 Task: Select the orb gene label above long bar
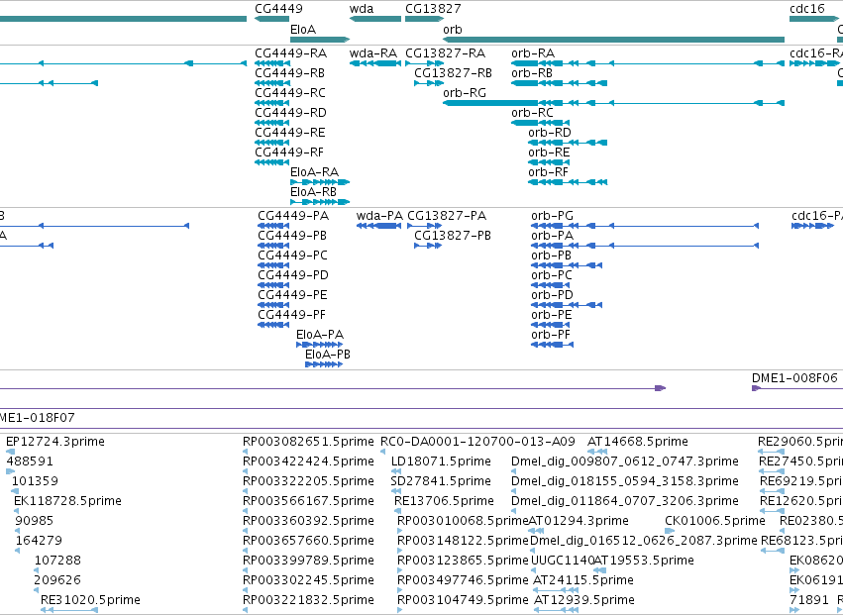coord(452,30)
